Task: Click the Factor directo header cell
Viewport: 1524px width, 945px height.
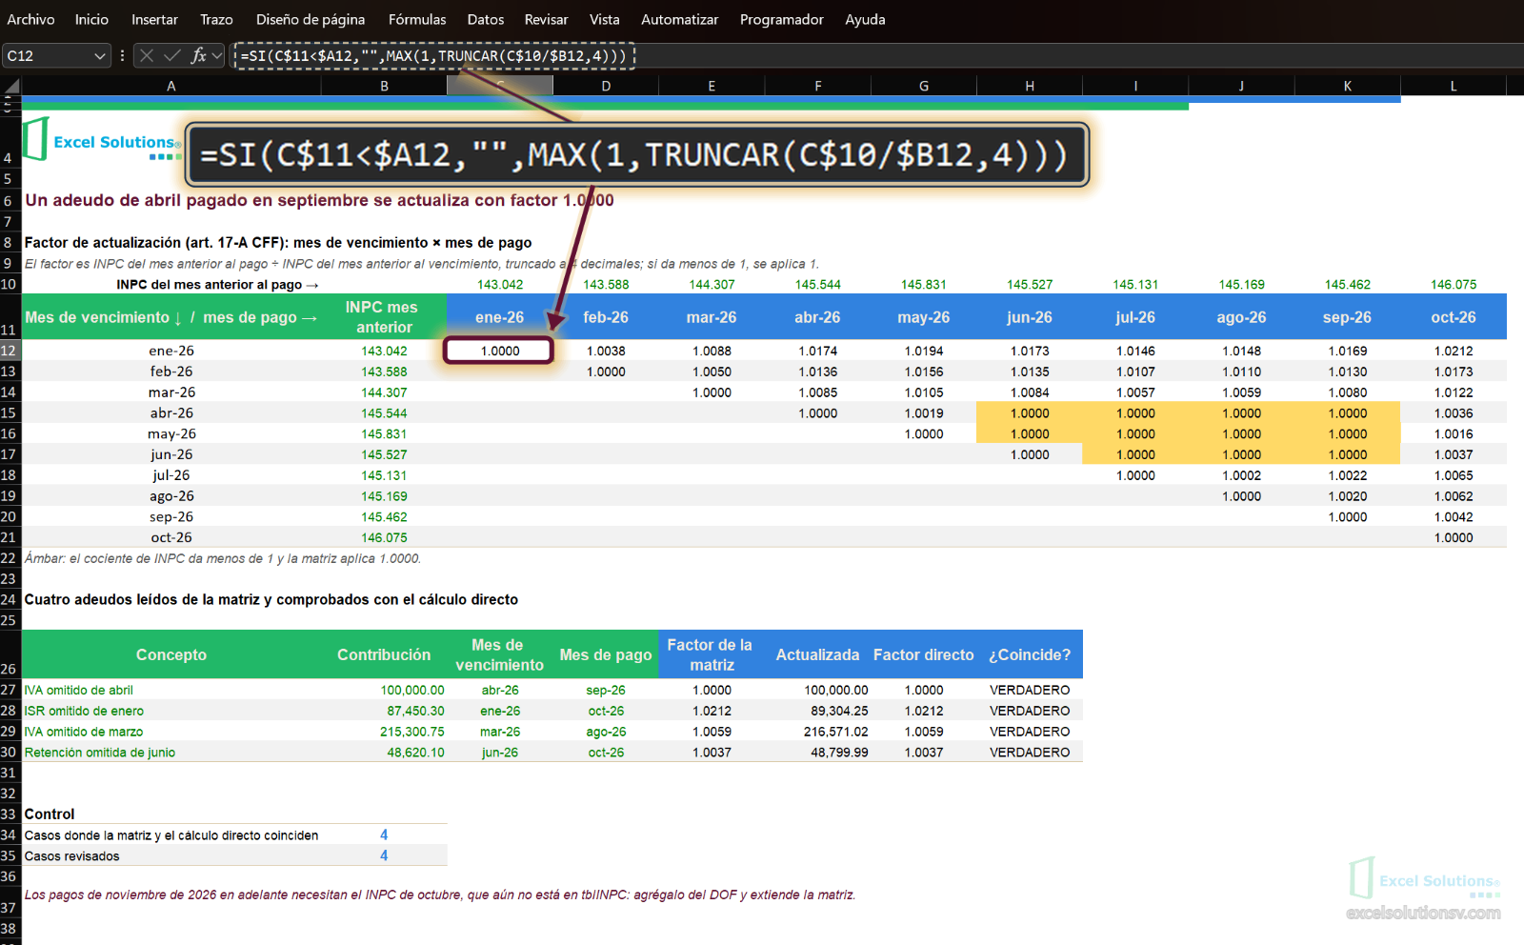Action: (924, 654)
